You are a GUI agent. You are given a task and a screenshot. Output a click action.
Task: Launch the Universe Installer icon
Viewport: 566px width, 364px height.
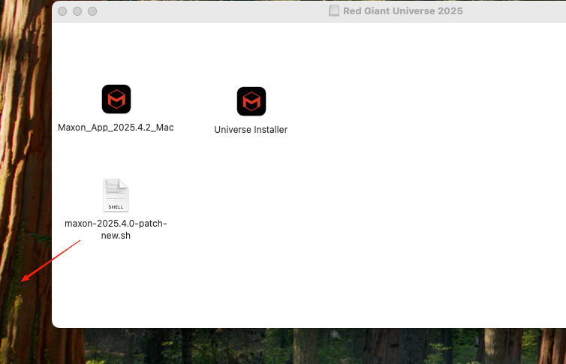pos(251,101)
